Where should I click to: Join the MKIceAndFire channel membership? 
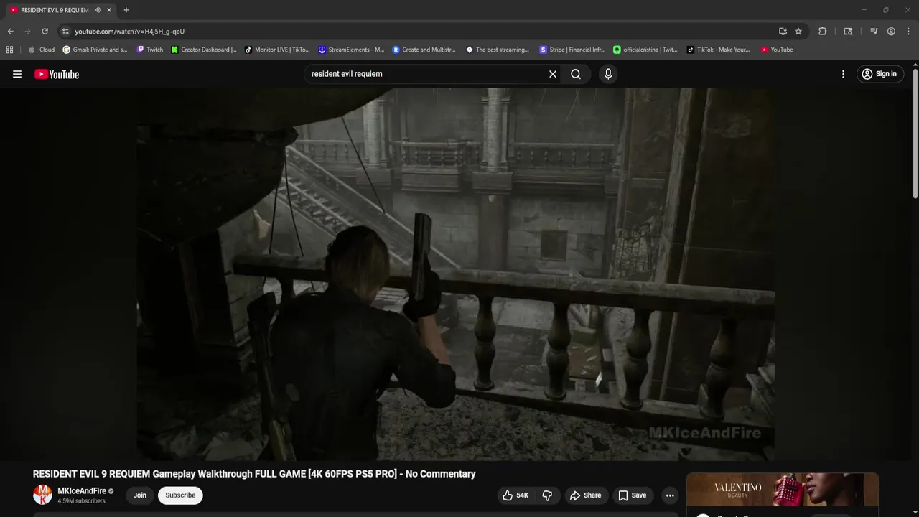(x=140, y=495)
